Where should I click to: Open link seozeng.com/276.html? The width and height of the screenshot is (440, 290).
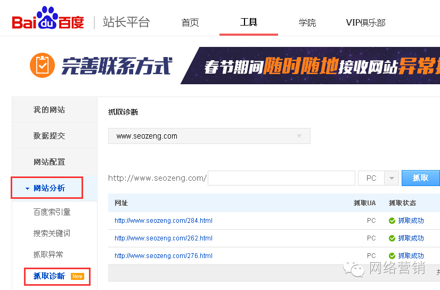point(164,256)
